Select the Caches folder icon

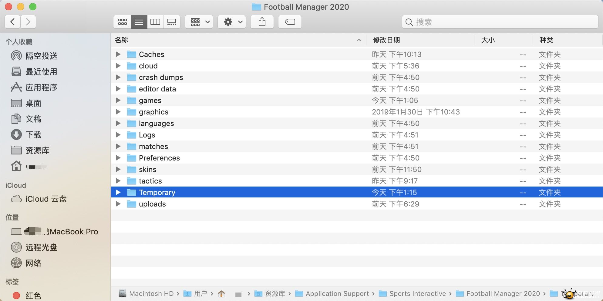pyautogui.click(x=131, y=54)
